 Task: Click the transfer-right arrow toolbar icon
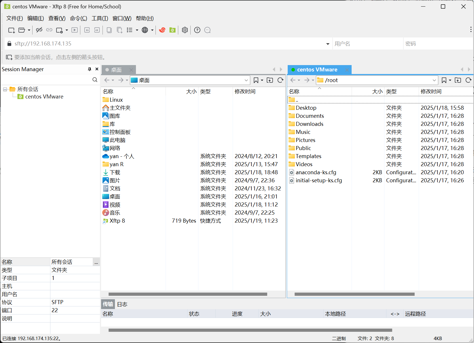click(97, 30)
